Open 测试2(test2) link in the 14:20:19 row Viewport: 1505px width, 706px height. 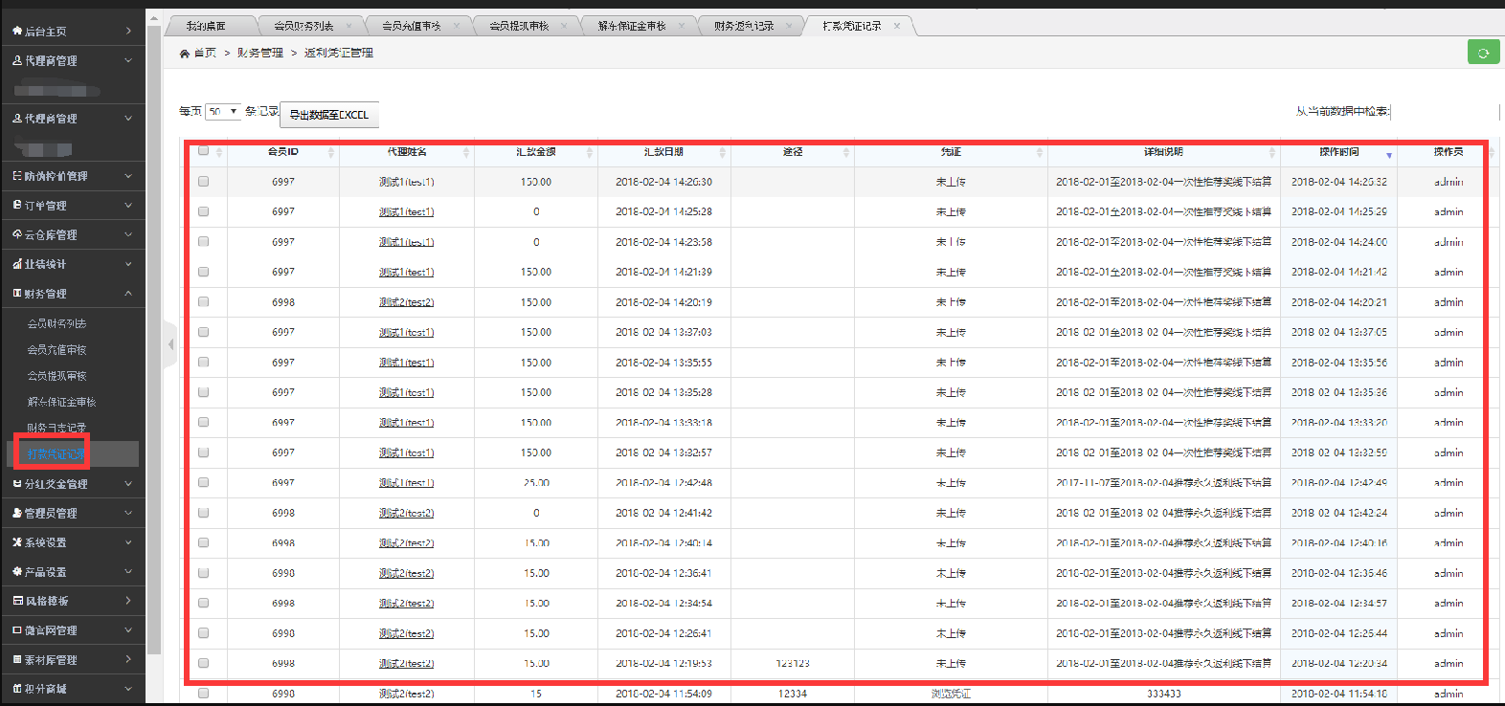click(406, 301)
